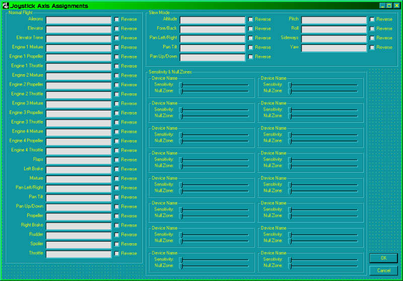The width and height of the screenshot is (403, 281).
Task: Click the 'Slew Mode' group label
Action: tap(159, 12)
